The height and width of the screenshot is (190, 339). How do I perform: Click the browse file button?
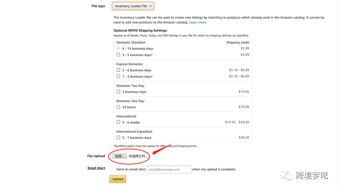119,156
